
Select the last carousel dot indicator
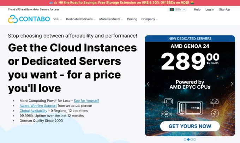(194, 139)
